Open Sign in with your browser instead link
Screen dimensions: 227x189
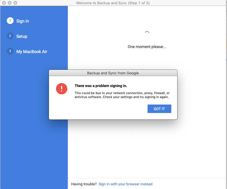125,184
